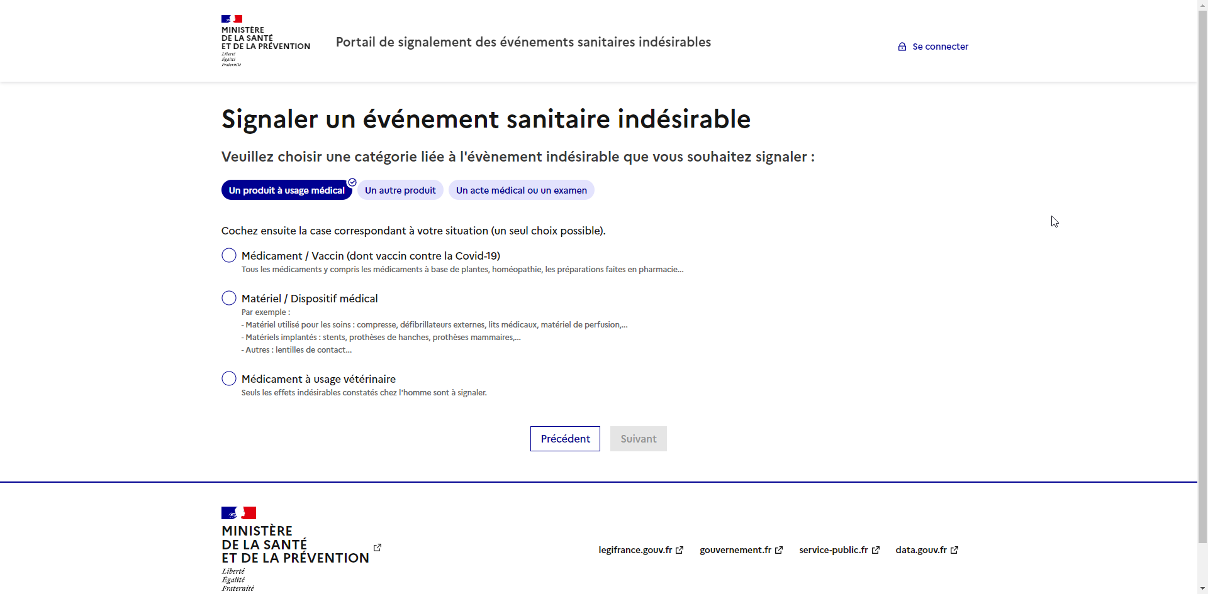Click the 'Médicament / Vaccin (dont vaccin contre la Covid-19)' label
This screenshot has height=594, width=1208.
371,256
